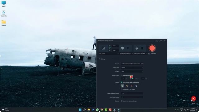199x112 pixels.
Task: Open the Recycle Bin desktop icon
Action: pos(3,14)
